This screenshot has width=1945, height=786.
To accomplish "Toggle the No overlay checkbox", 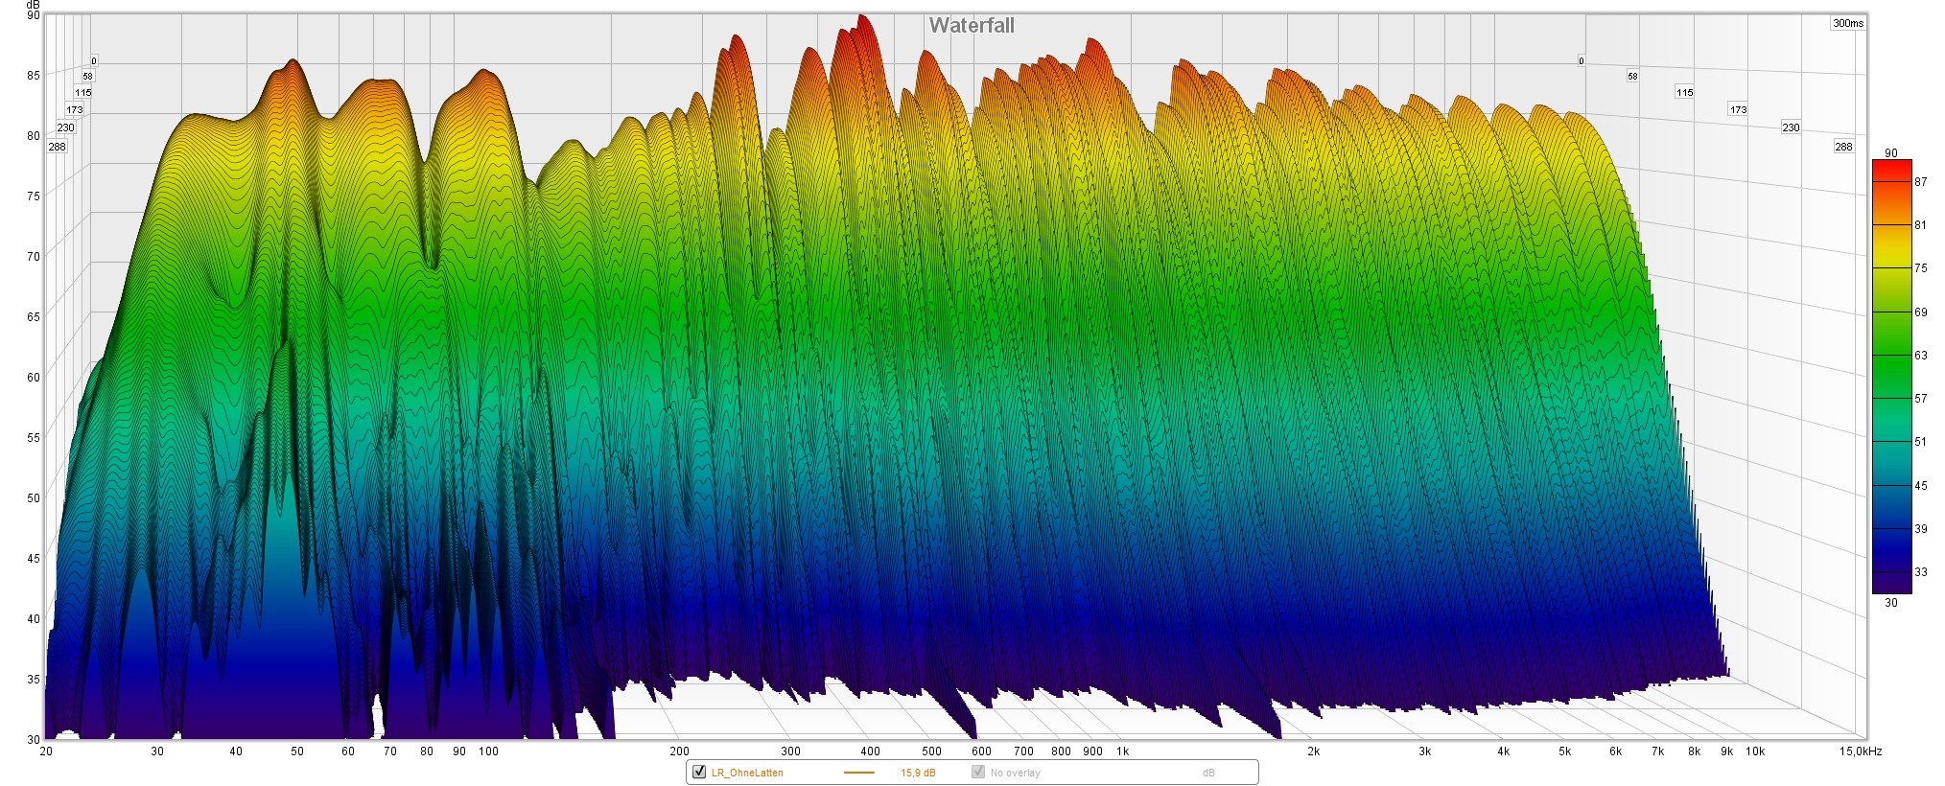I will (978, 772).
